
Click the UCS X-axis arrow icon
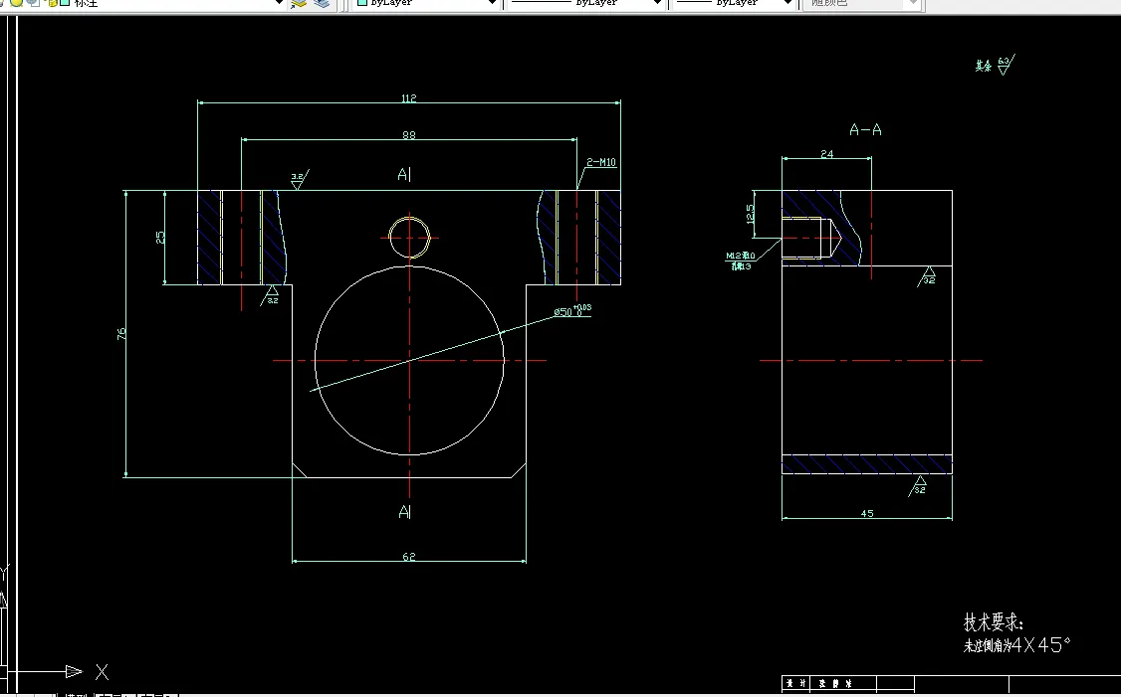coord(75,671)
